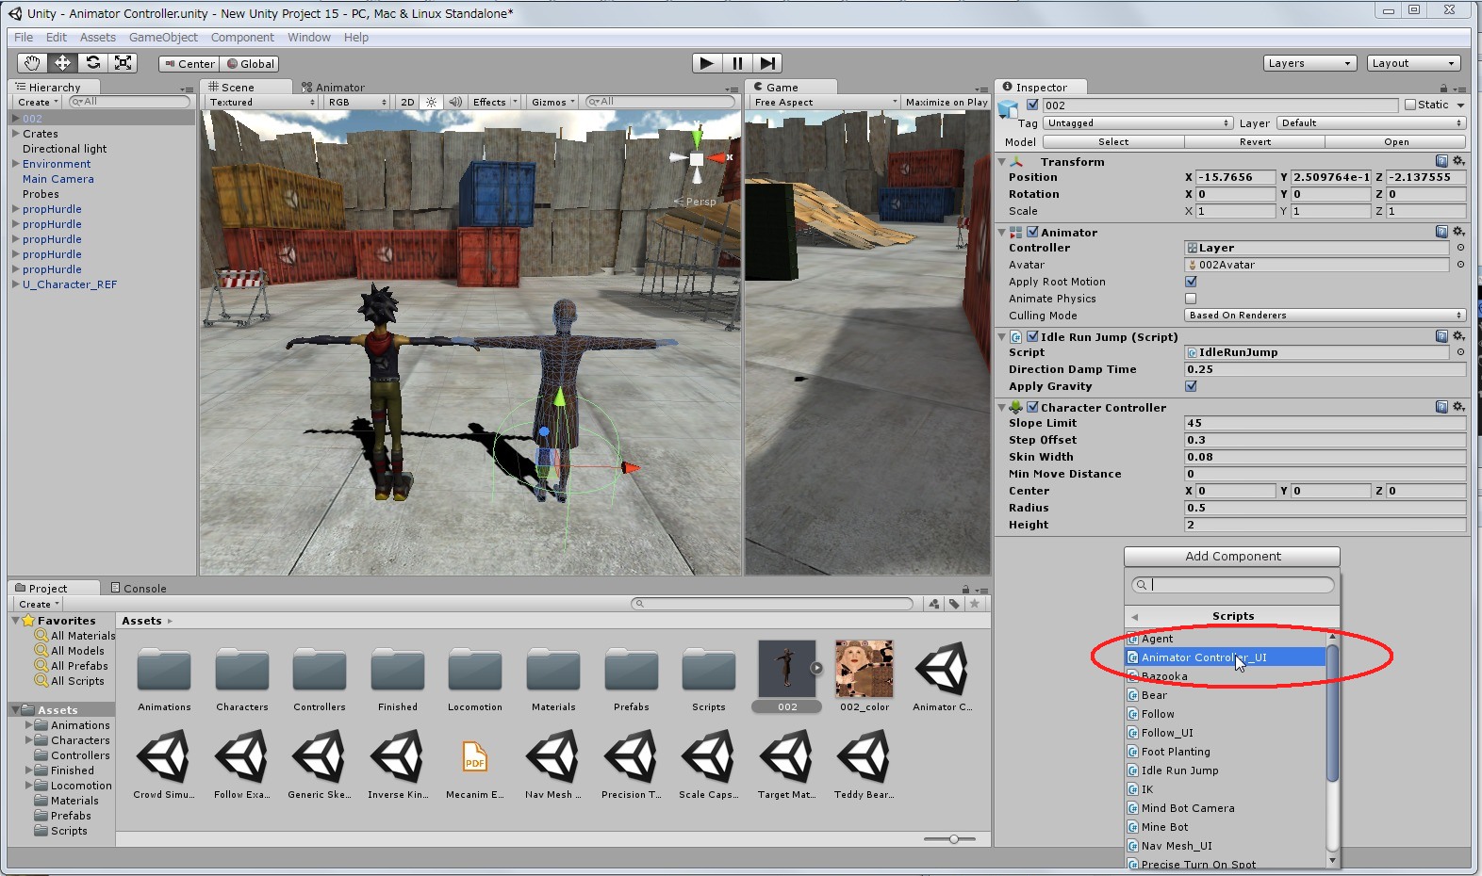
Task: Click the Add Component button
Action: (1232, 557)
